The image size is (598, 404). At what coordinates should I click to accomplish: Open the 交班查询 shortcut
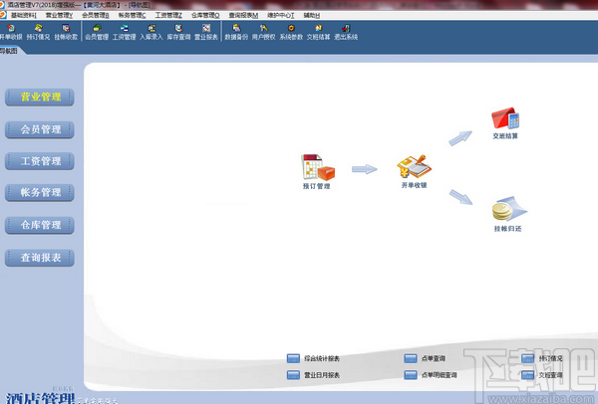[x=542, y=375]
